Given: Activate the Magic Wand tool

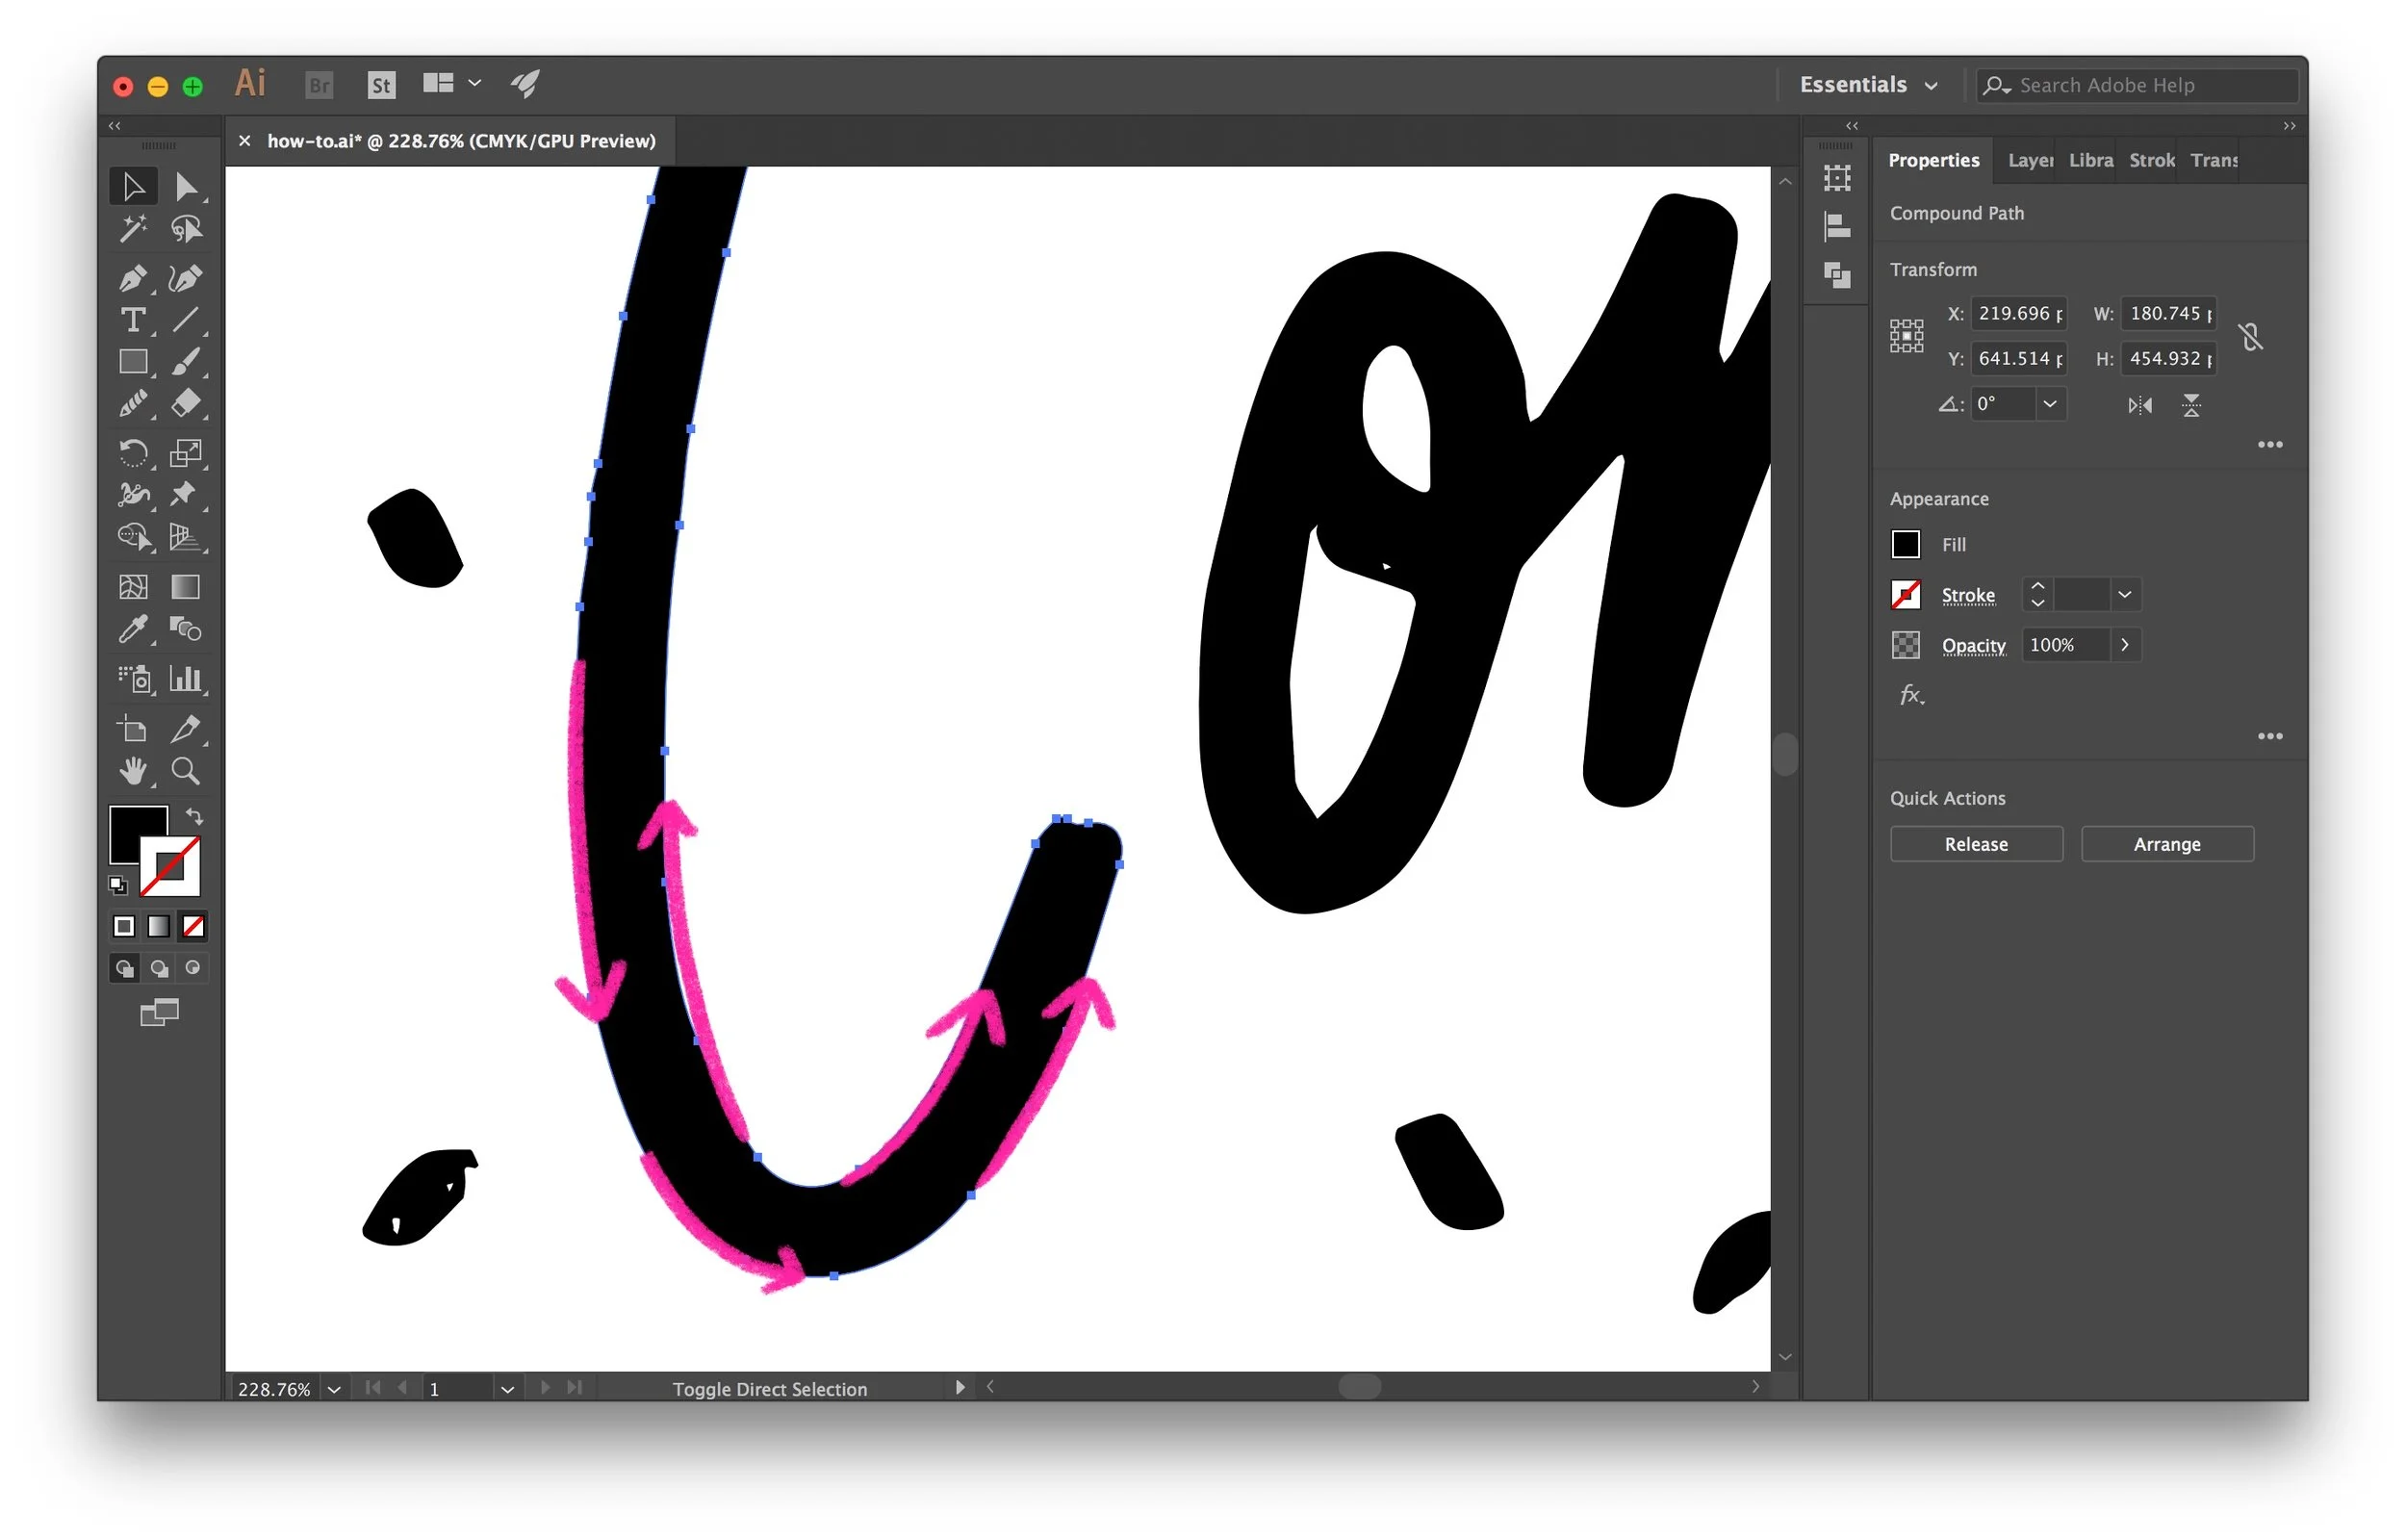Looking at the screenshot, I should [134, 229].
